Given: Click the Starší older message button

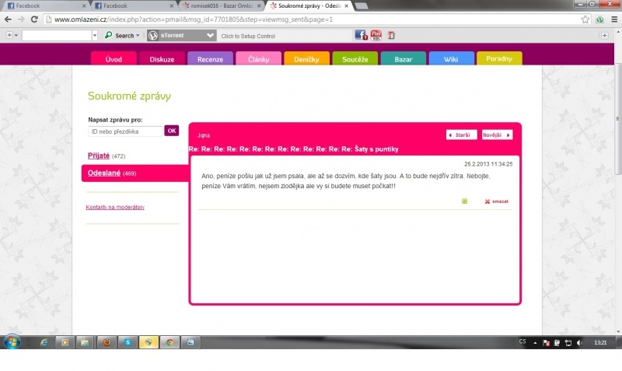Looking at the screenshot, I should pos(461,135).
